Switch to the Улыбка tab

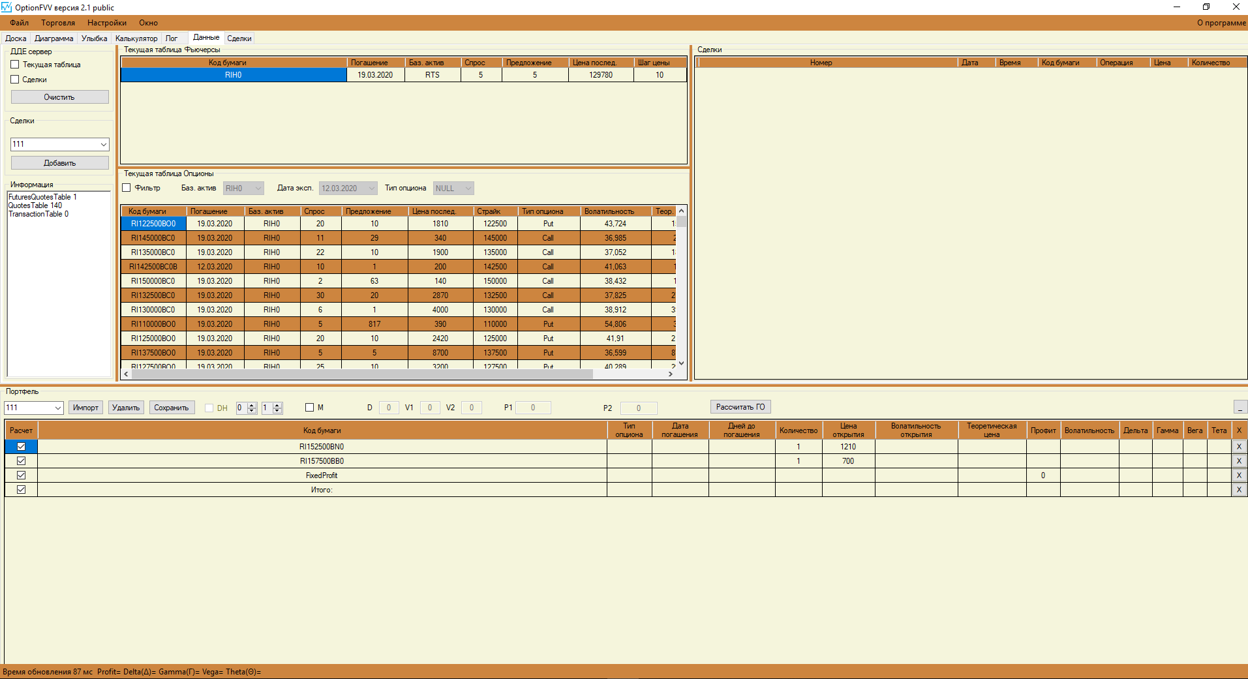(94, 38)
